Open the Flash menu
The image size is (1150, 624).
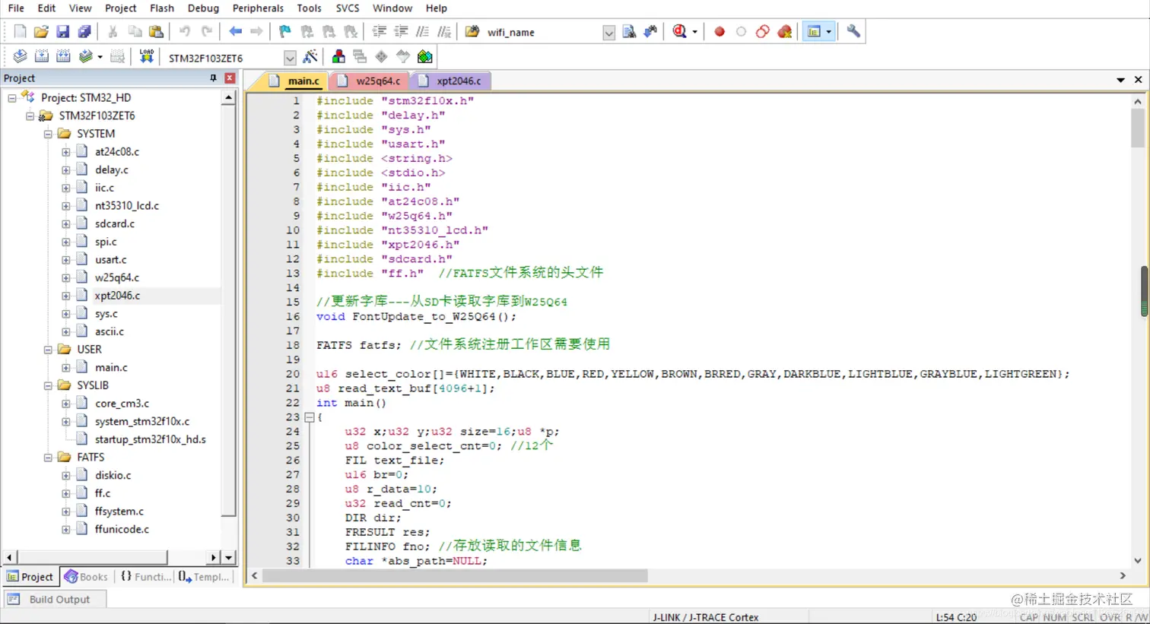(162, 8)
